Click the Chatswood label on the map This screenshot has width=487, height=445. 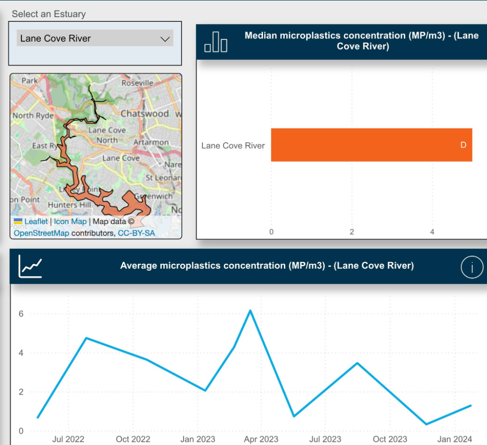point(145,113)
